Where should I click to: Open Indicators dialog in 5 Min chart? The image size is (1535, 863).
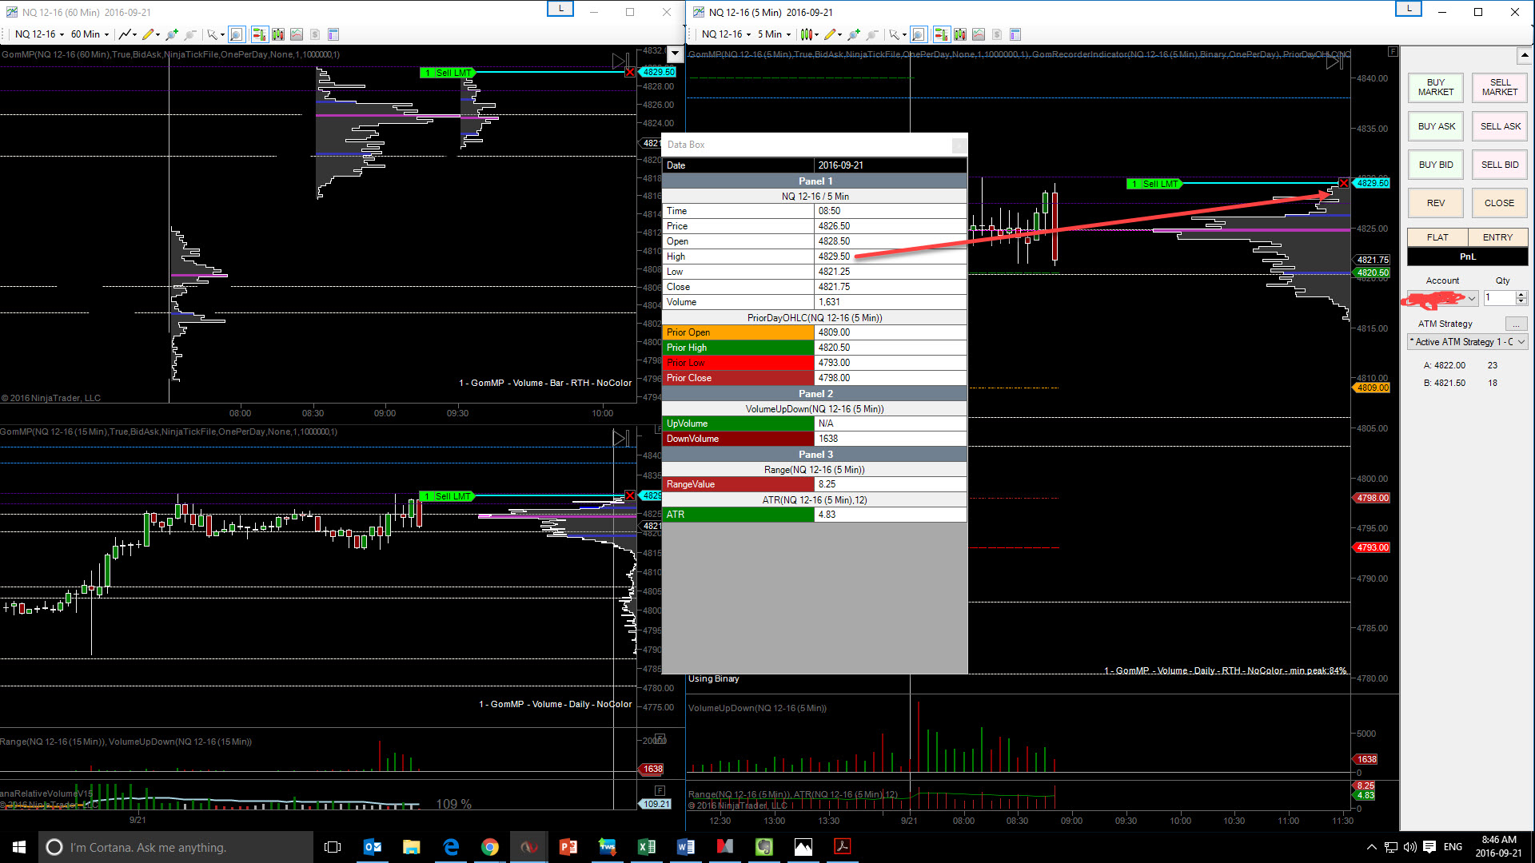click(x=960, y=34)
